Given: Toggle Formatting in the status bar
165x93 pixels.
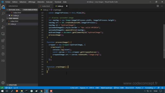Looking at the screenshot, I should (150, 88).
